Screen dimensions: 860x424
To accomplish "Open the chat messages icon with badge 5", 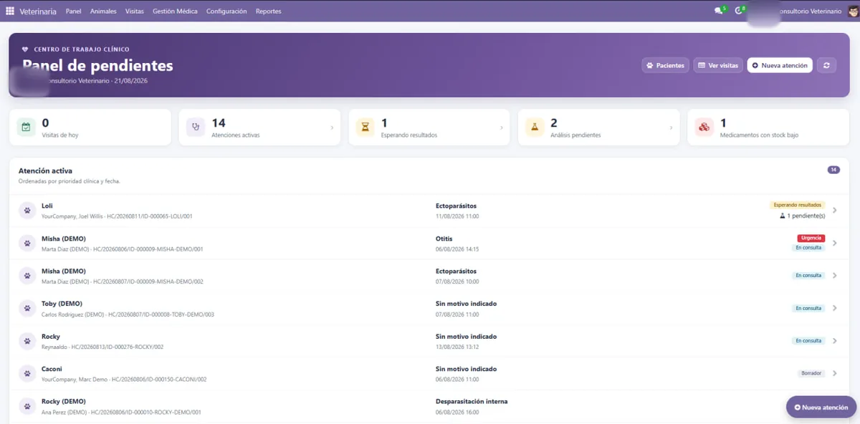I will [x=720, y=11].
